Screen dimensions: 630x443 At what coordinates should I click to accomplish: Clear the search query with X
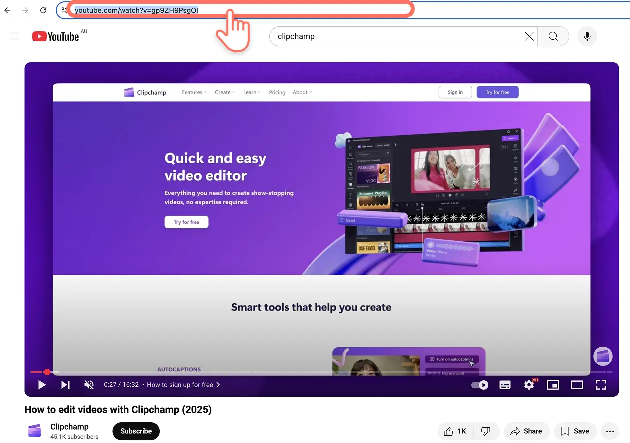529,36
